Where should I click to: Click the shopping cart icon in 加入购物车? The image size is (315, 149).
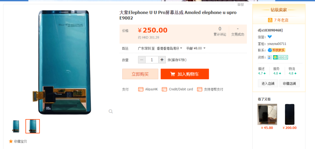coord(173,74)
